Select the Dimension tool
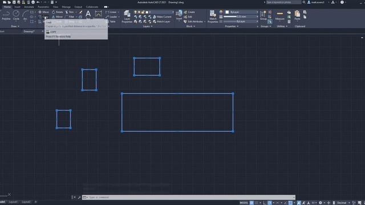 pos(99,15)
